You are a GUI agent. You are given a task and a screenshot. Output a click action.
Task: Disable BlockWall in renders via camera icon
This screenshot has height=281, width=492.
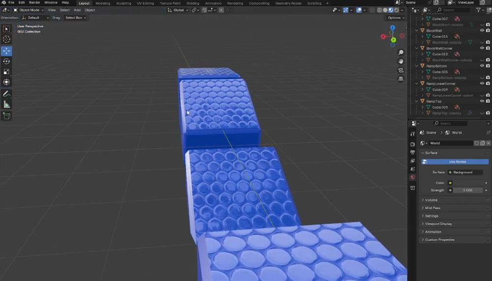click(x=488, y=30)
